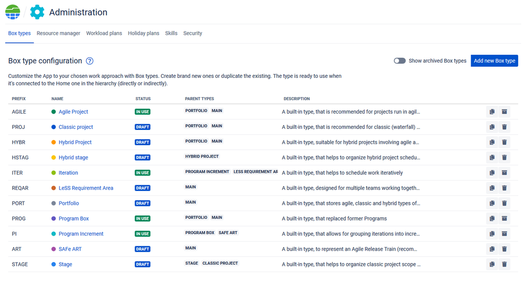The image size is (526, 290).
Task: Duplicate the Program Increment type
Action: pyautogui.click(x=492, y=234)
